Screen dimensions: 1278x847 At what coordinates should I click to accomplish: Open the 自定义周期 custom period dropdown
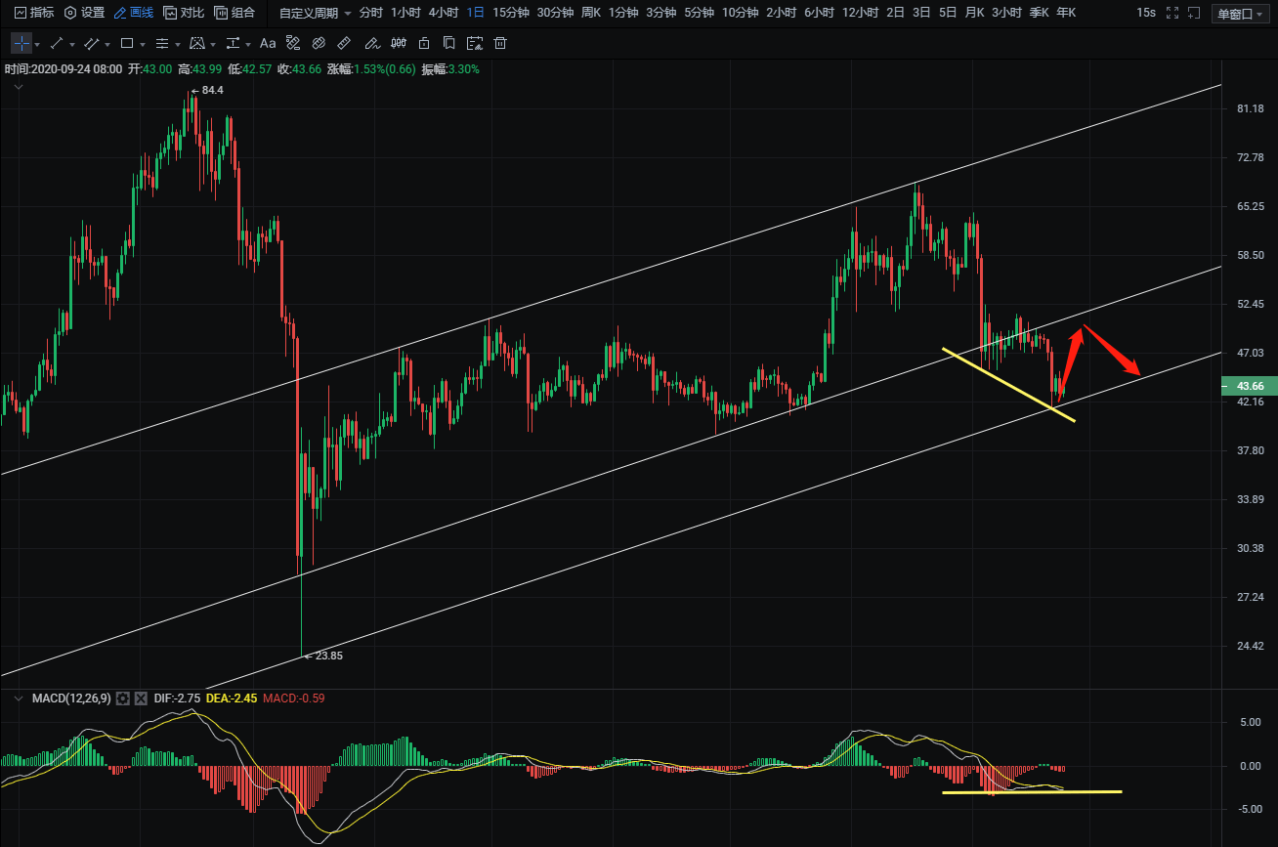315,13
